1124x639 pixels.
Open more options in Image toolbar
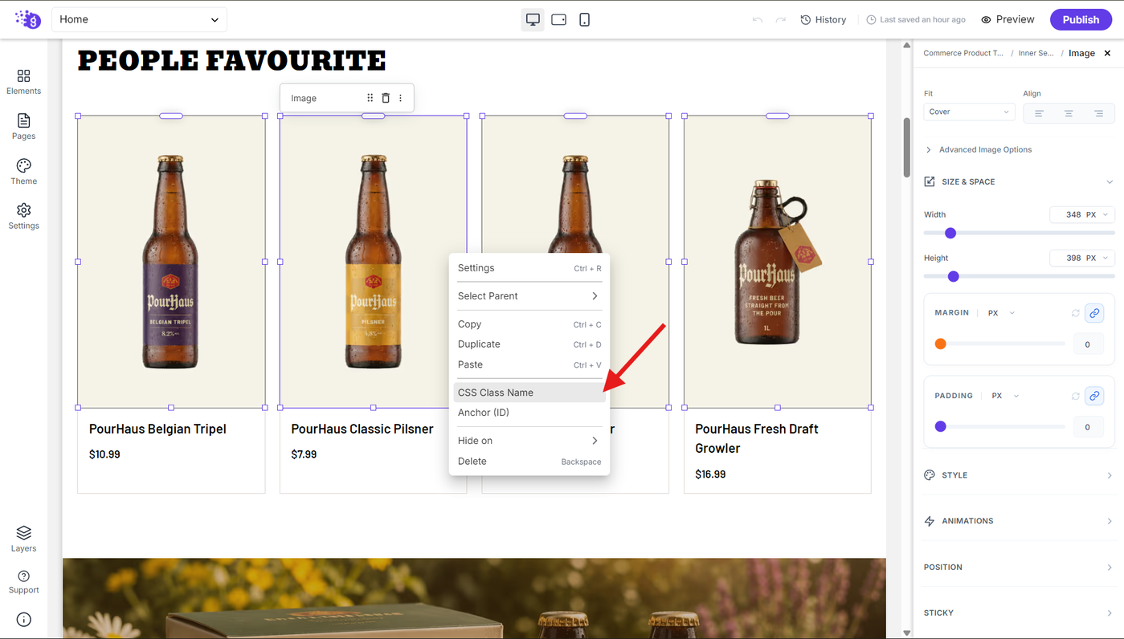(x=400, y=98)
